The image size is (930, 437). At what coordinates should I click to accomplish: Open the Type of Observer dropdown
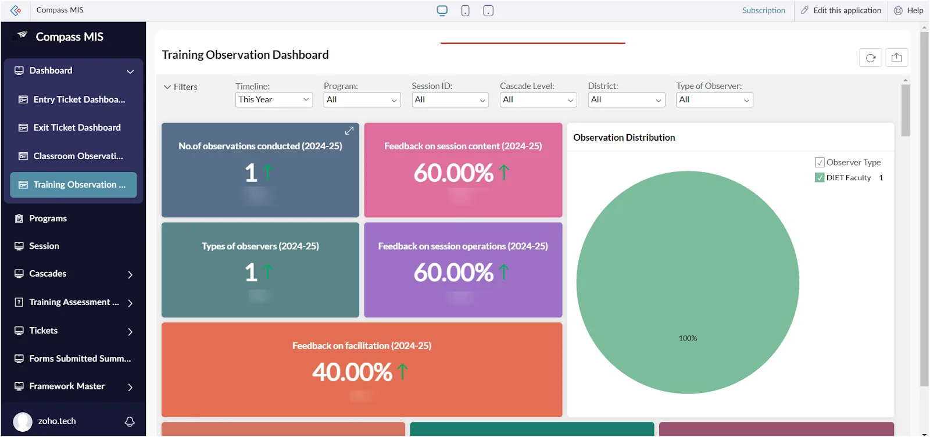point(714,100)
